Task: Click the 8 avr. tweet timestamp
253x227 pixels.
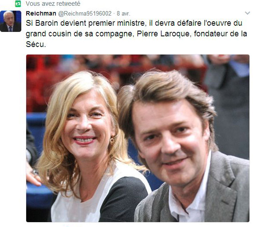Action: 123,14
